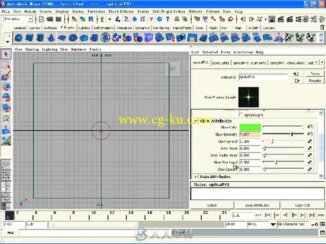326x244 pixels.
Task: Switch to the Rendering shelf tab
Action: point(161,28)
